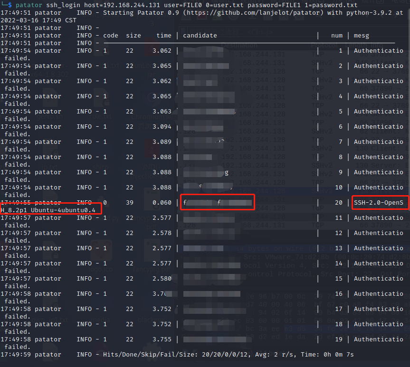Select 'Hits/Done/Skip/Fail/Size:' summary label

(x=150, y=355)
